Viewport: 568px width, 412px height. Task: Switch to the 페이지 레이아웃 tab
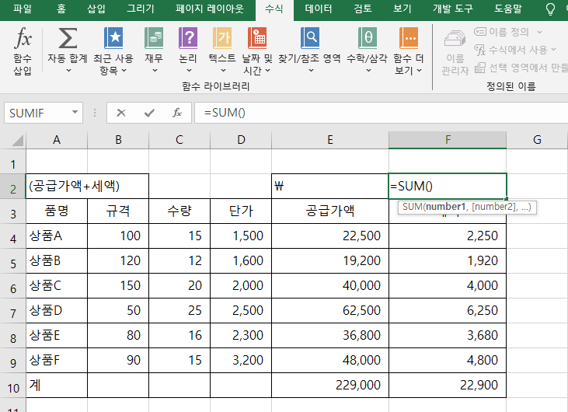pyautogui.click(x=209, y=9)
